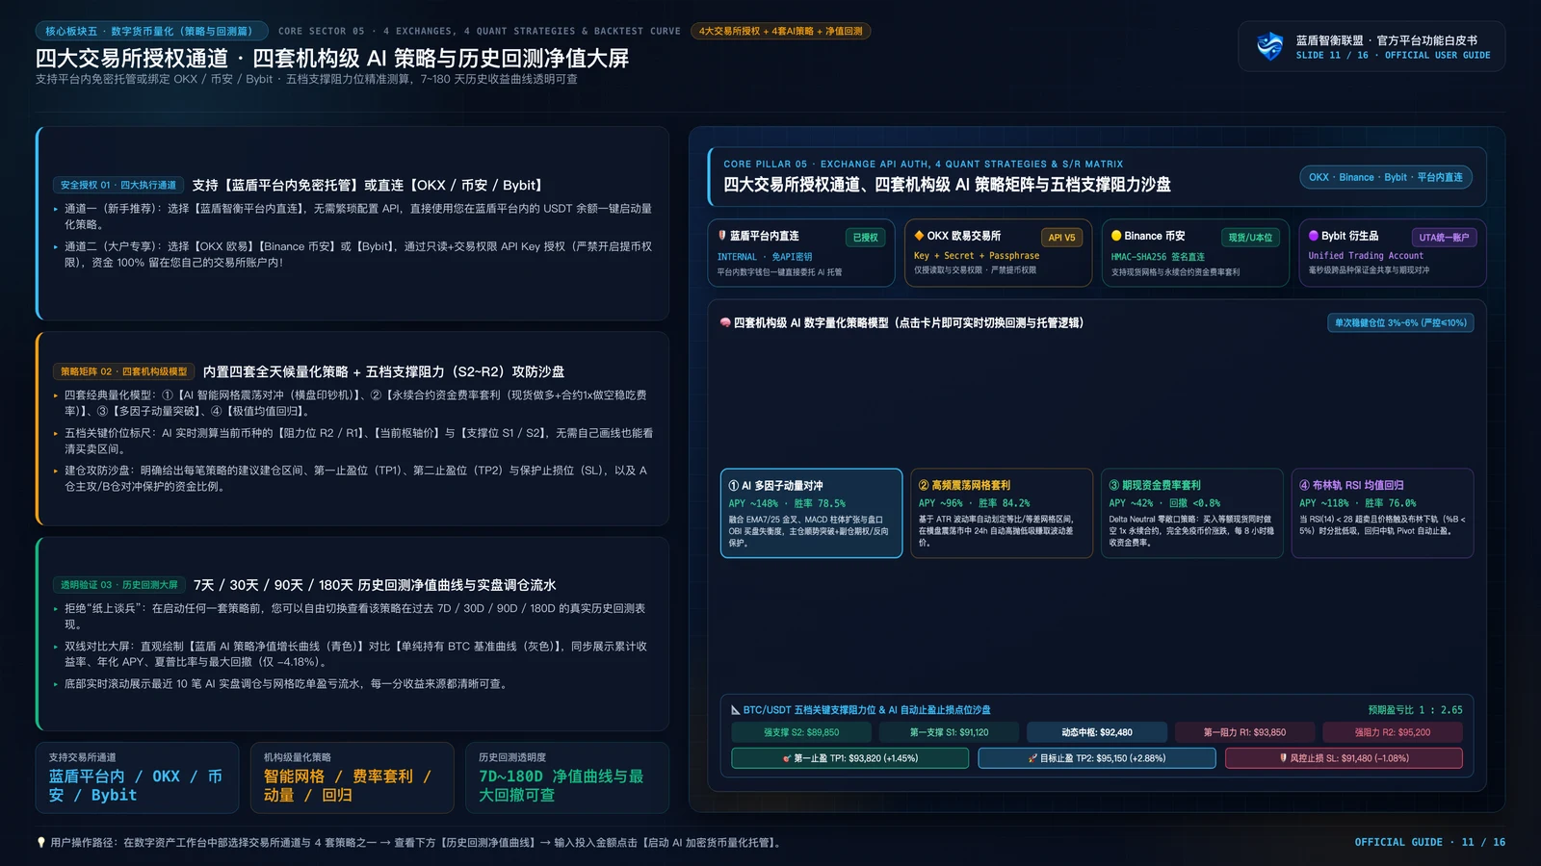Click the 现货/U本位 badge
The width and height of the screenshot is (1541, 866).
tap(1250, 237)
